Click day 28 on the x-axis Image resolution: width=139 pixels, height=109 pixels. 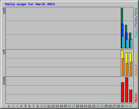tap(118, 106)
